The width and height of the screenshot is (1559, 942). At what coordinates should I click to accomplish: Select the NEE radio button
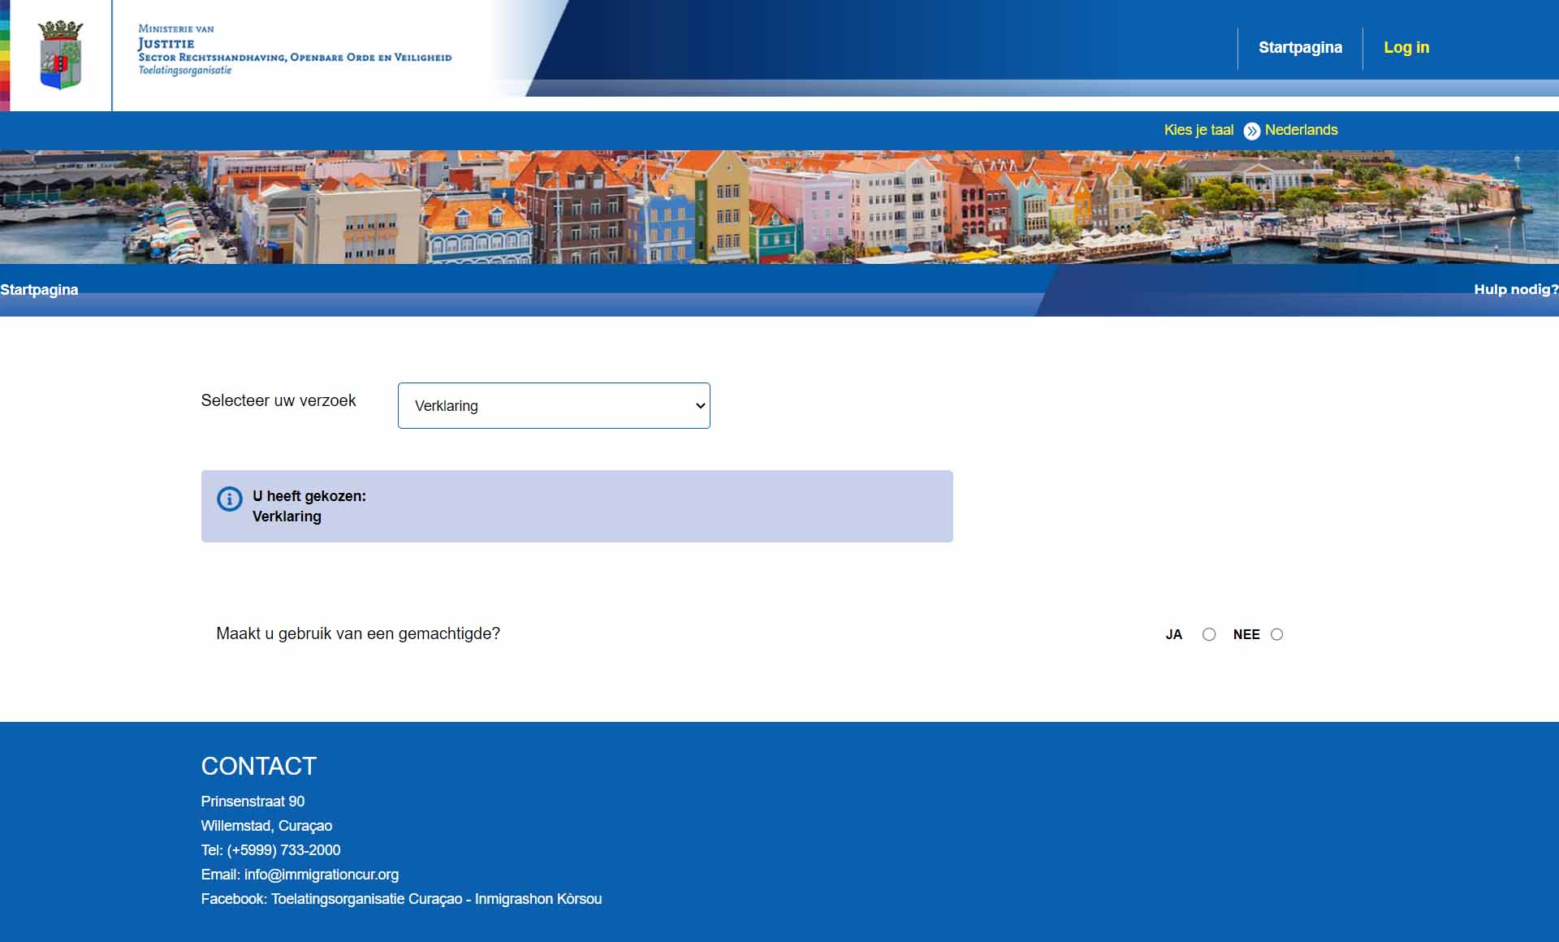[1276, 634]
